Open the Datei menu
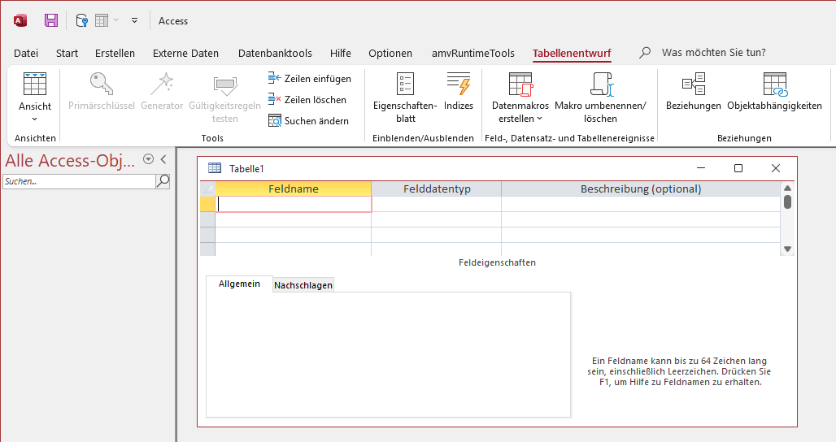The image size is (836, 442). click(26, 54)
